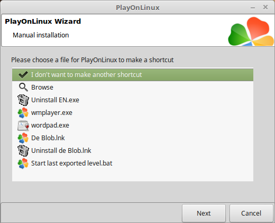Select Uninstall de Blob.lnk entry

coord(133,151)
